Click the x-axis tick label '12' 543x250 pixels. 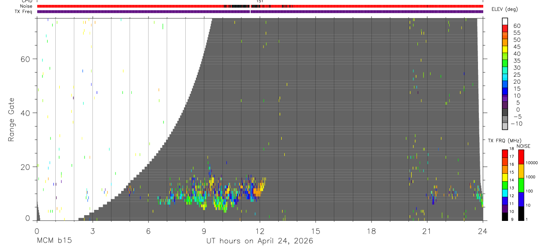click(x=260, y=231)
